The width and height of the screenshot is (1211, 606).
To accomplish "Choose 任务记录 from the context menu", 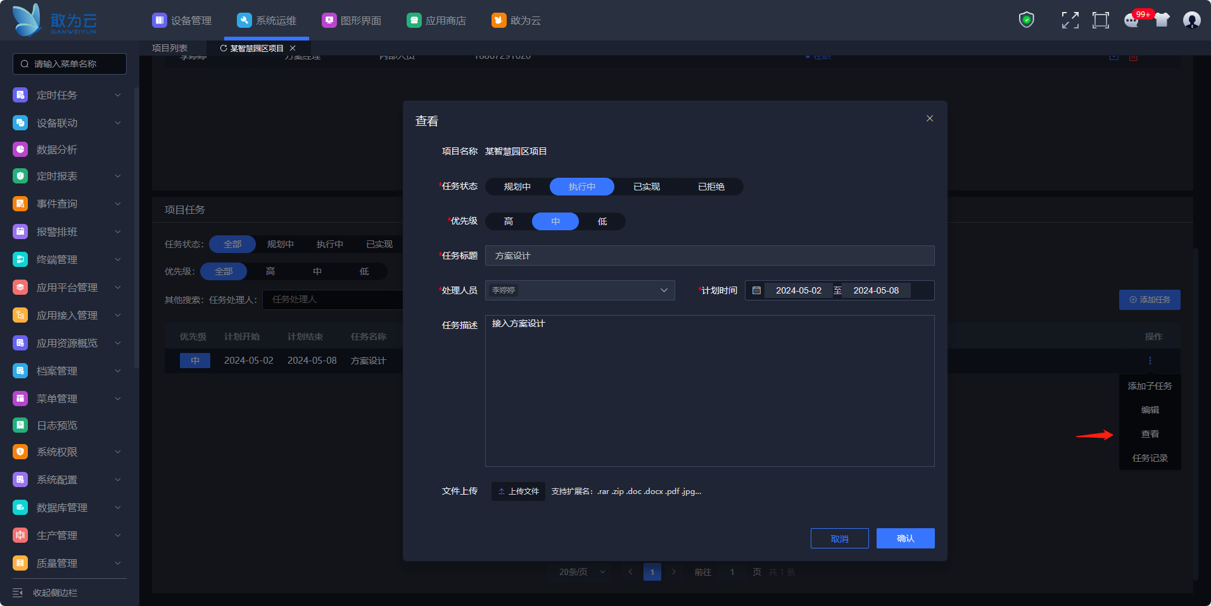I will coord(1150,458).
